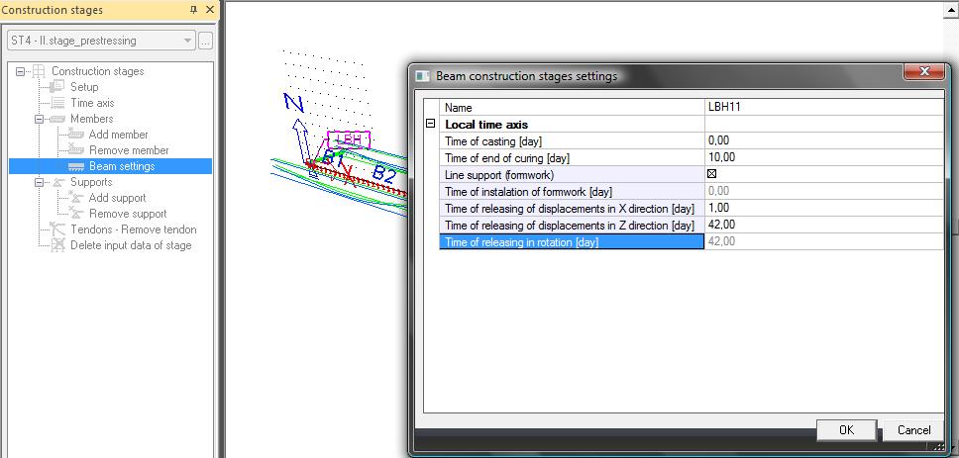This screenshot has width=959, height=458.
Task: Click the Time axis icon
Action: [x=57, y=103]
